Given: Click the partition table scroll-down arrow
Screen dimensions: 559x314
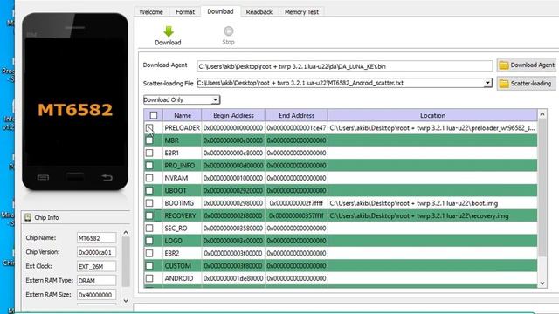Looking at the screenshot, I should coord(542,283).
